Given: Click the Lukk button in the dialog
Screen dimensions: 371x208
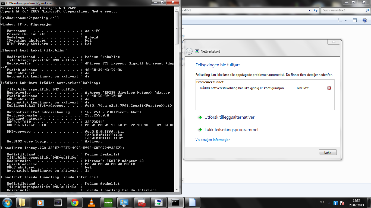Looking at the screenshot, I should click(x=328, y=152).
